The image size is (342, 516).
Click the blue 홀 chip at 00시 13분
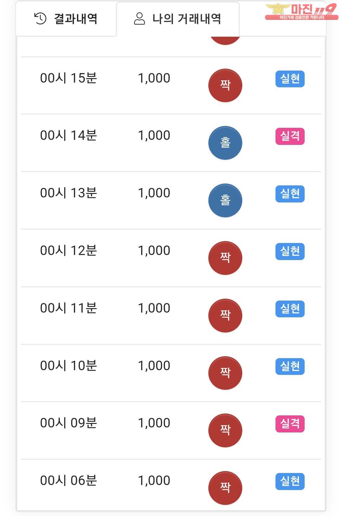225,201
